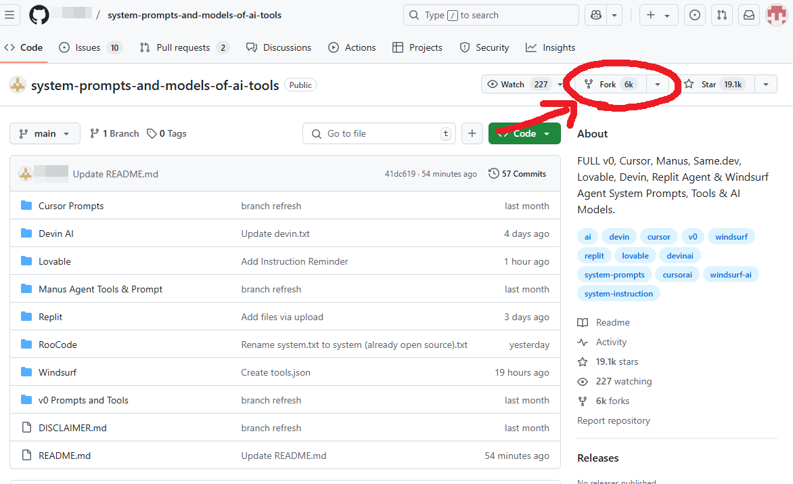Open the Cursor Prompts folder

[71, 205]
